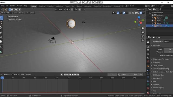Expand the Depth of Field panel
173x97 pixels.
(x=158, y=65)
